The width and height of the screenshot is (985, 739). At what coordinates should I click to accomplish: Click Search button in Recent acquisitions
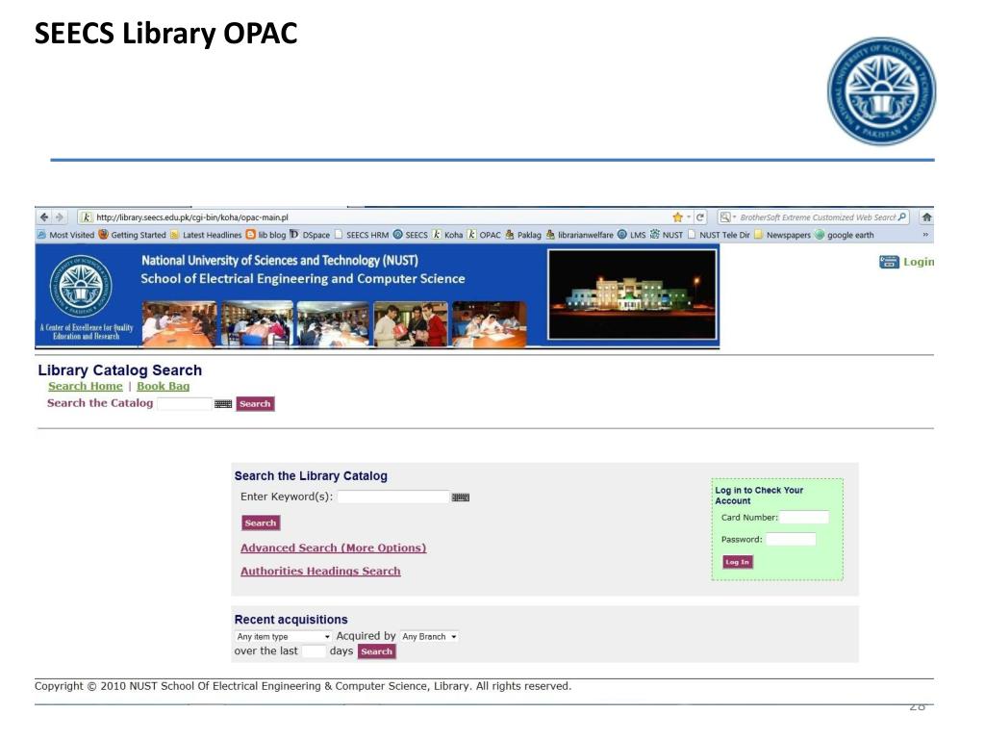pos(377,651)
